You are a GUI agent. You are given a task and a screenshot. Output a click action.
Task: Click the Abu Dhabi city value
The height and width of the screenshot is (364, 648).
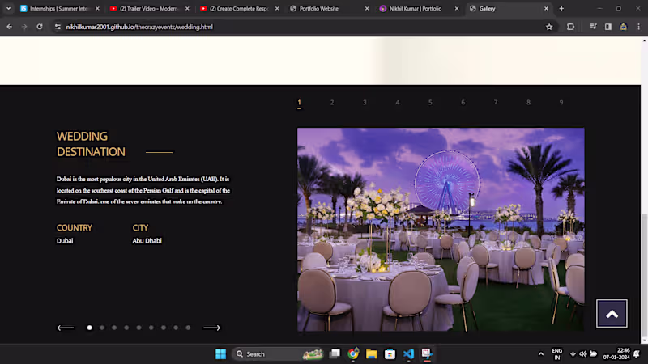[x=147, y=241]
